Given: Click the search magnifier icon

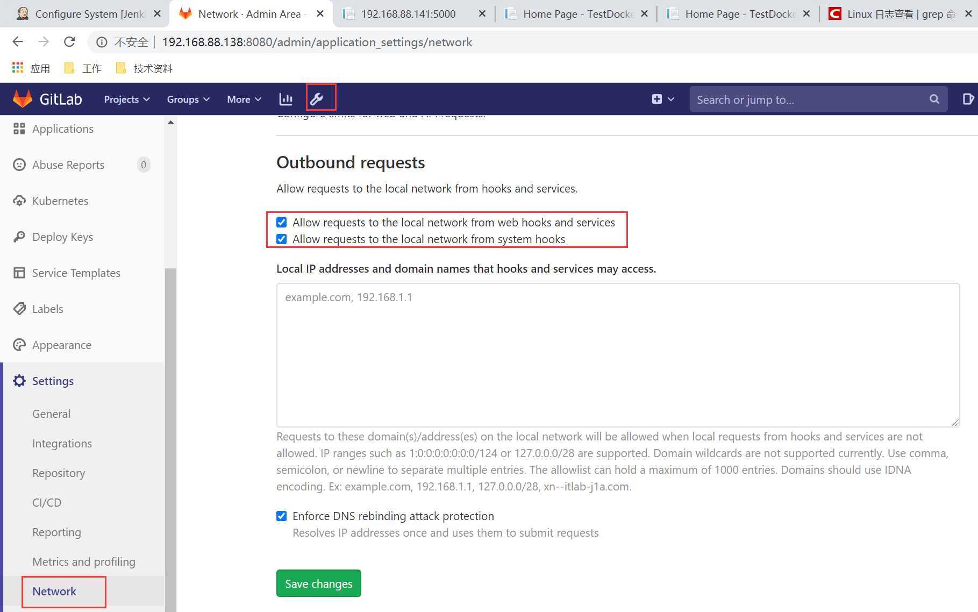Looking at the screenshot, I should pyautogui.click(x=934, y=99).
